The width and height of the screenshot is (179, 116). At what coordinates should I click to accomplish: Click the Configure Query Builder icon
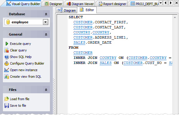tap(7, 63)
